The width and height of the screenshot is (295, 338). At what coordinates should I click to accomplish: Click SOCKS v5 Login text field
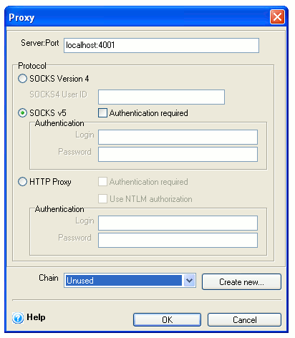(x=178, y=137)
